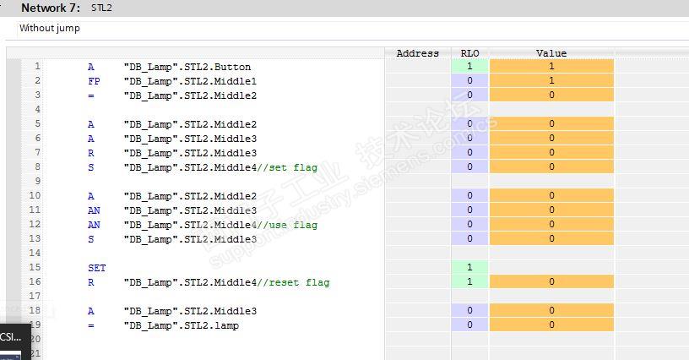Click the SET instruction on line 15
The width and height of the screenshot is (689, 360).
click(x=96, y=268)
